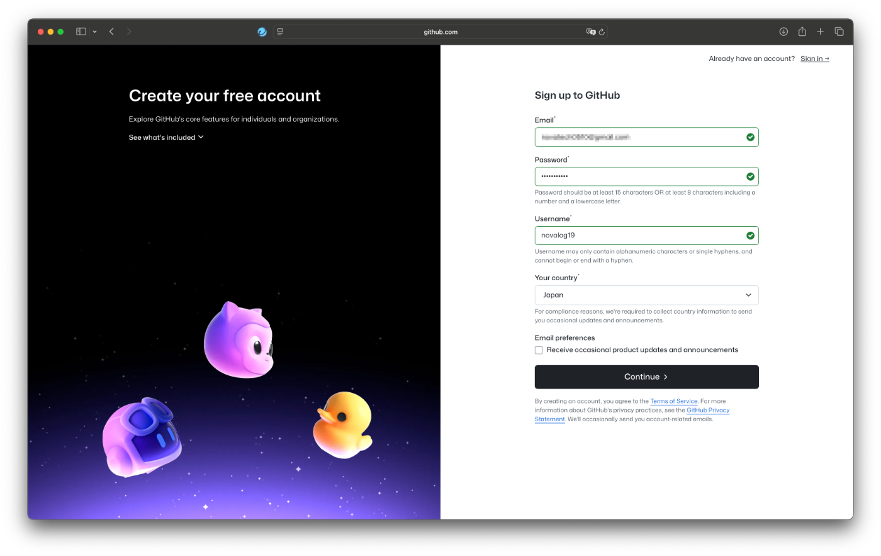Click Already have an account? text
This screenshot has height=556, width=881.
[x=751, y=59]
